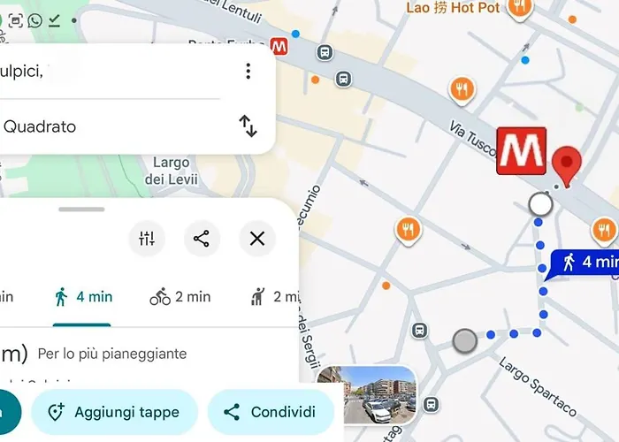Image resolution: width=619 pixels, height=442 pixels.
Task: Tap the blue 4 min walking label on map
Action: point(585,263)
